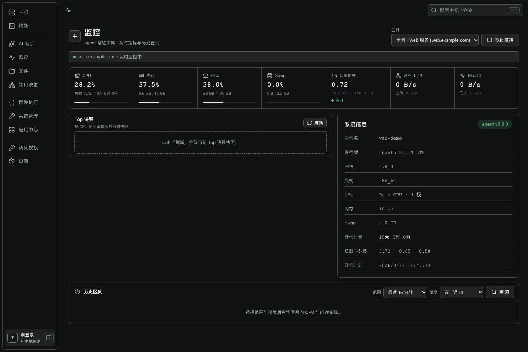Viewport: 528px width, 352px height.
Task: Open 应用中心 in the sidebar
Action: point(30,130)
